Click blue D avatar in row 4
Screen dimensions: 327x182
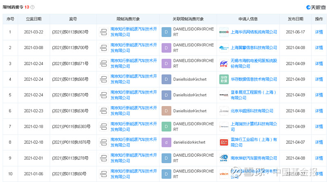(x=166, y=79)
